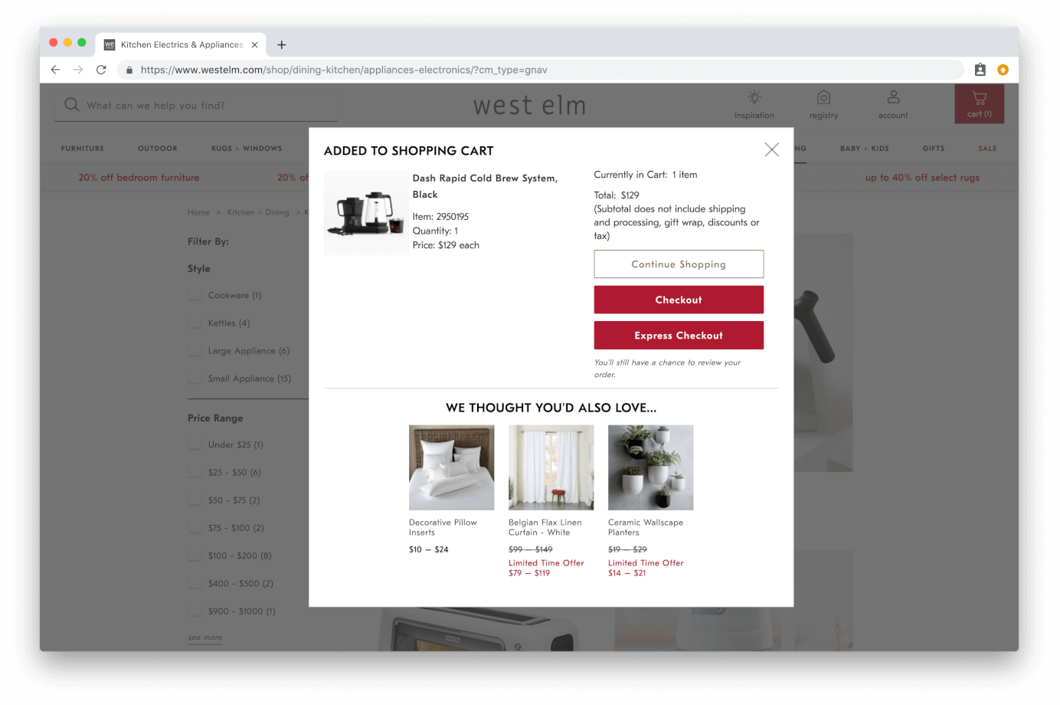This screenshot has height=705, width=1060.
Task: Expand price ranges with see more
Action: (205, 638)
